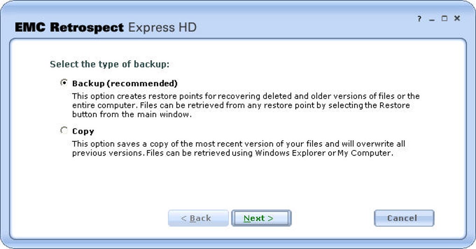Select the Backup (recommended) radio button
This screenshot has width=476, height=249.
[64, 83]
